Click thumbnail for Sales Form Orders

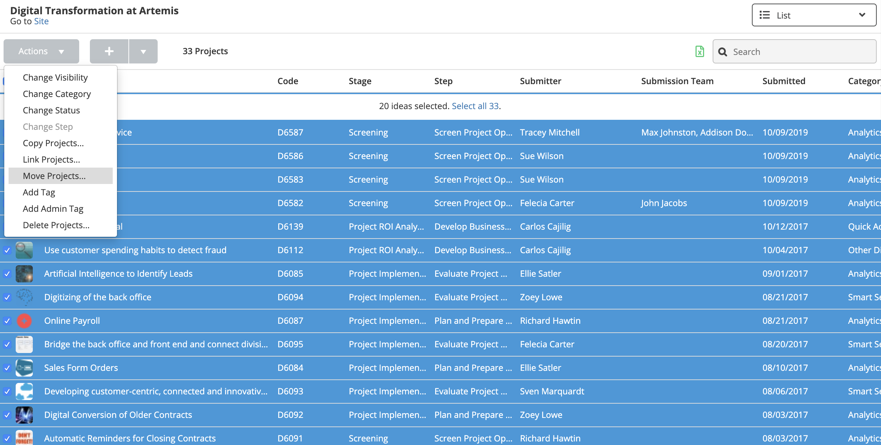click(24, 368)
